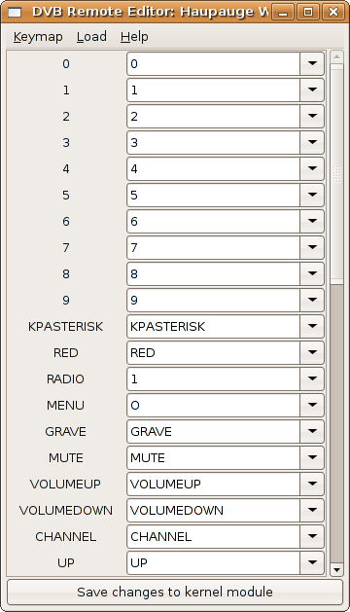Minimize the DVB Remote Editor window
Screen dimensions: 350x612
pos(283,12)
